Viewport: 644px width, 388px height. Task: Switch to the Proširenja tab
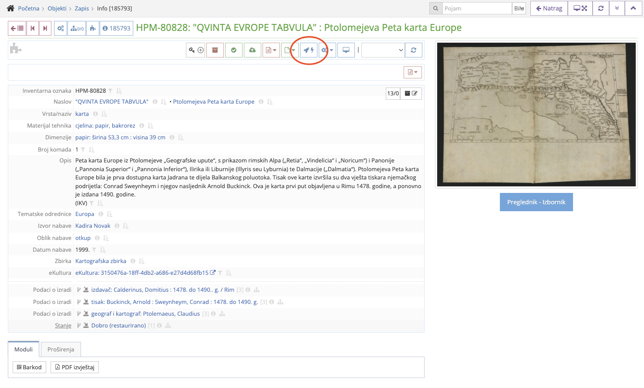tap(61, 349)
